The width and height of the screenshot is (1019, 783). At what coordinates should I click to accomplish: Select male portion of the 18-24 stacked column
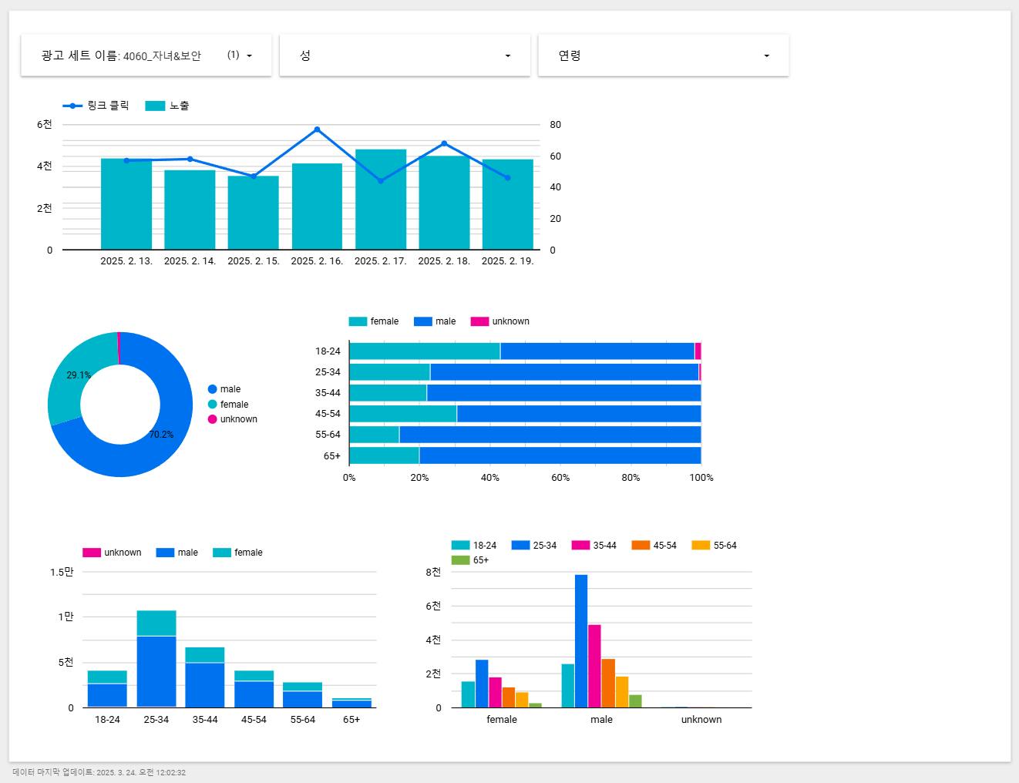(107, 695)
